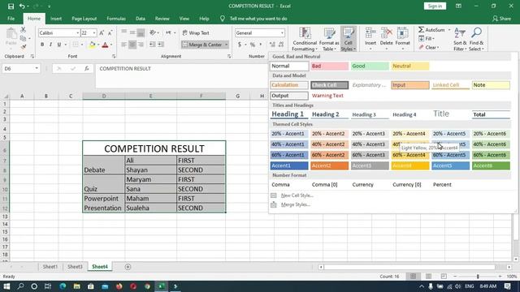The width and height of the screenshot is (520, 292).
Task: Toggle Underline formatting
Action: point(59,45)
